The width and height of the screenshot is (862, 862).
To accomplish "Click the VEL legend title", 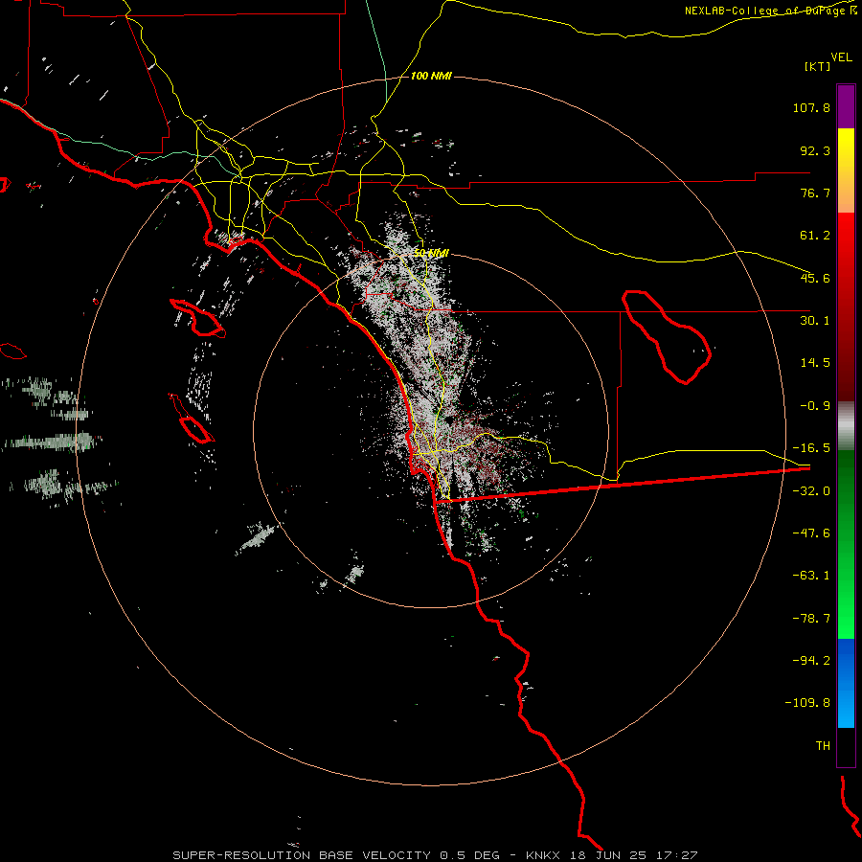I will pyautogui.click(x=841, y=57).
